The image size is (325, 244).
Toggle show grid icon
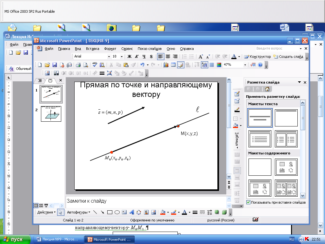coord(212,65)
